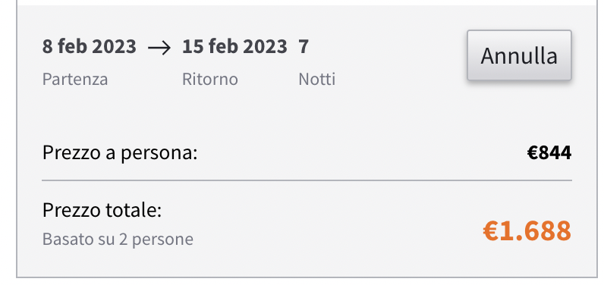Click the Notti label
Image resolution: width=604 pixels, height=285 pixels.
(316, 80)
